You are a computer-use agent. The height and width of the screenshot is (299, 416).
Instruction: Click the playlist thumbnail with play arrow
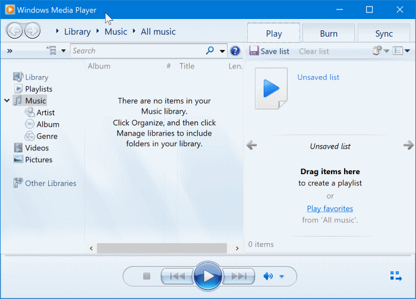click(x=271, y=89)
